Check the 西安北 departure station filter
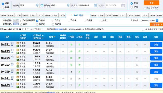 [x=37, y=25]
